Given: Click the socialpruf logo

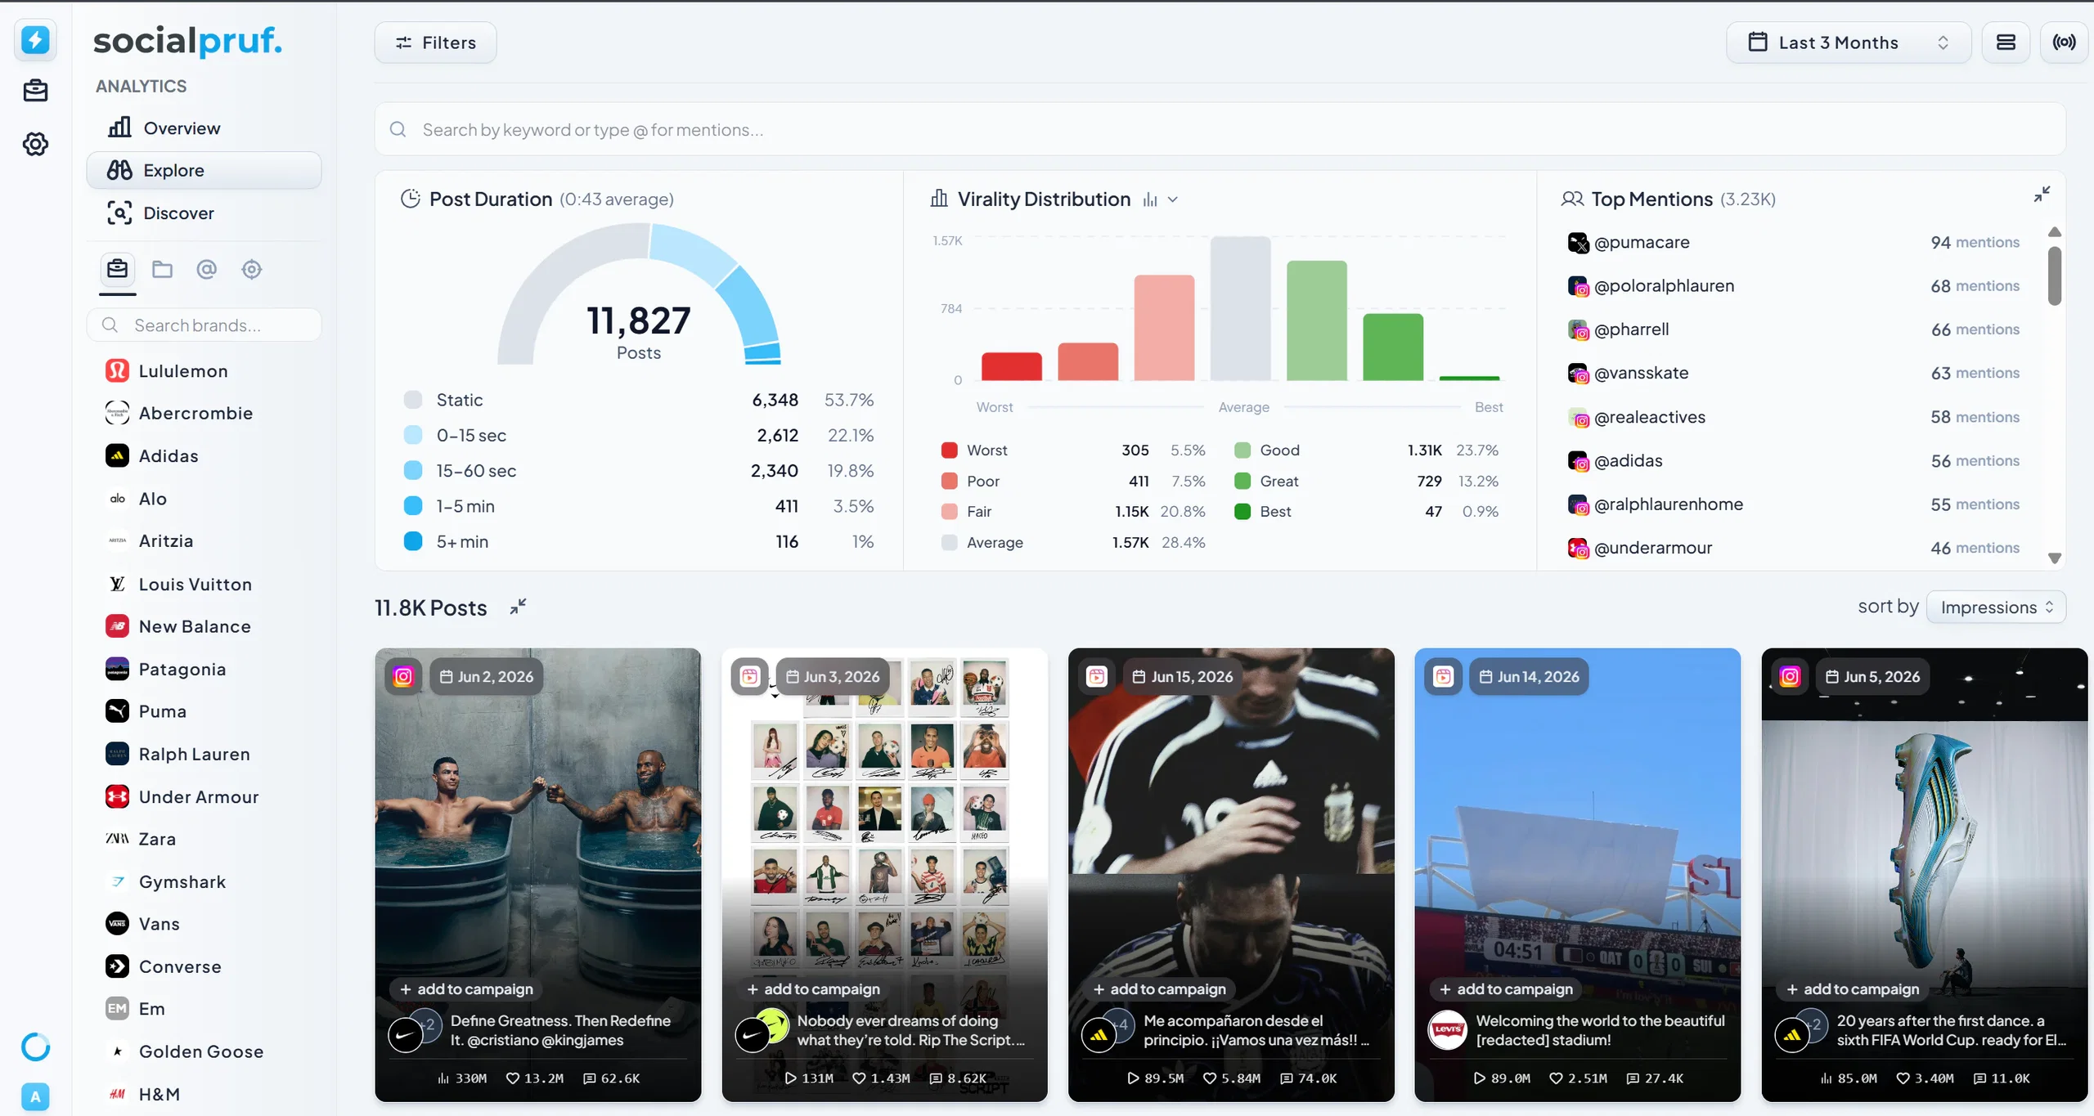Looking at the screenshot, I should tap(187, 40).
